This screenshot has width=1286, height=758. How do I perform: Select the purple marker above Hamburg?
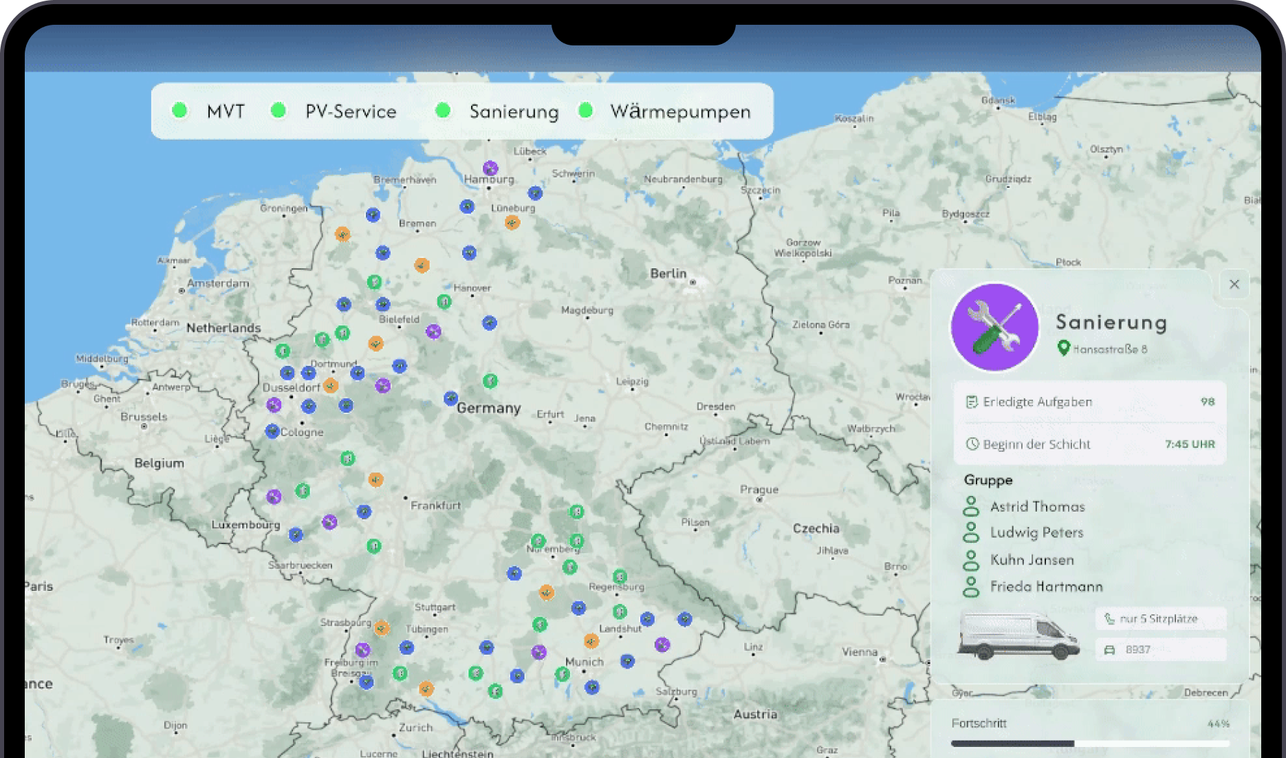tap(490, 168)
